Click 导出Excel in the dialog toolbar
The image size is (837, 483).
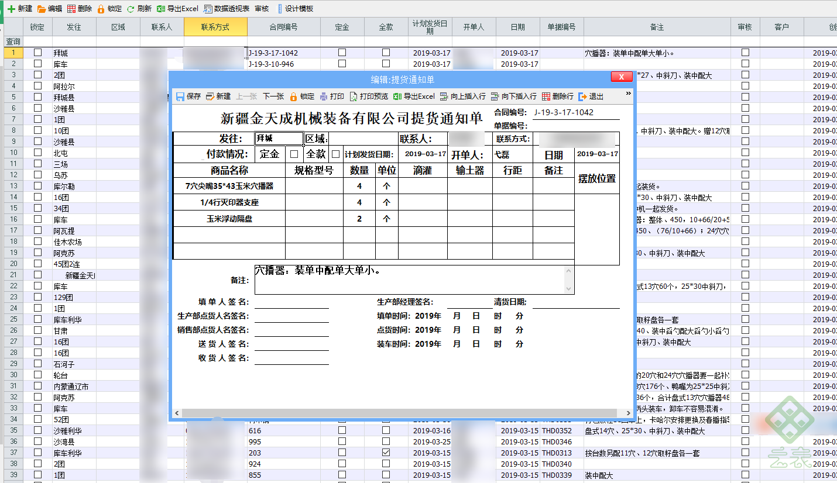click(x=414, y=96)
